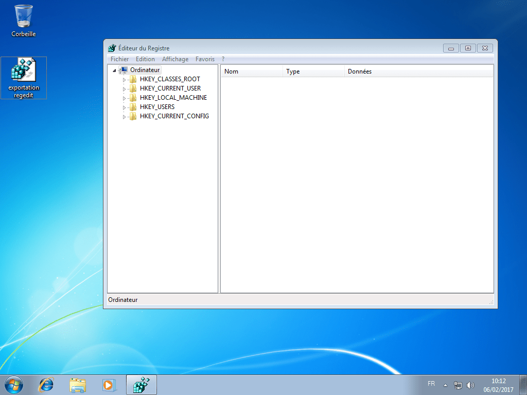Click the Start button
Screen dimensions: 527x395
(13, 384)
